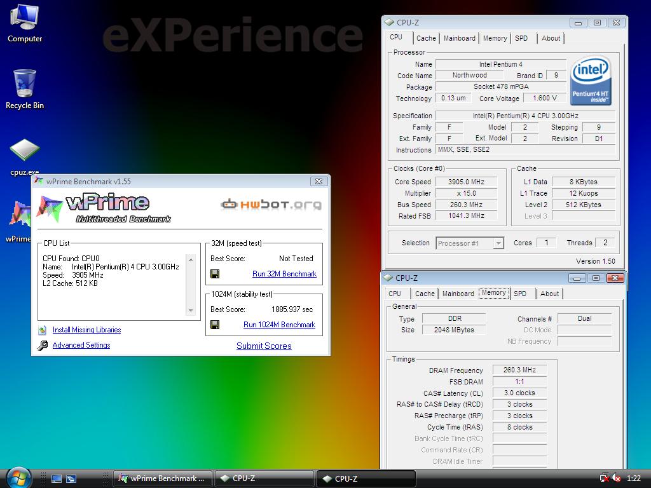Viewport: 651px width, 488px height.
Task: Click the network tray icon
Action: [605, 478]
